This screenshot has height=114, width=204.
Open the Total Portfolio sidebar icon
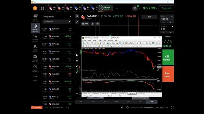click(35, 18)
